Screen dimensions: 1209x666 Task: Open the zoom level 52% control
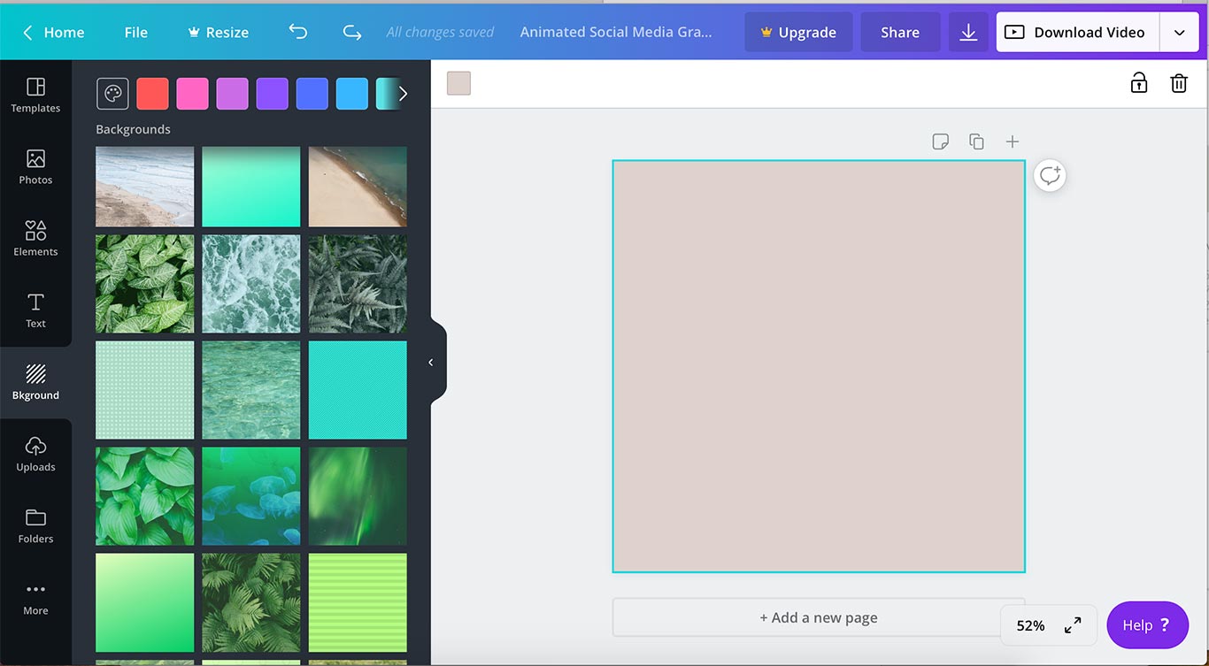[1030, 625]
